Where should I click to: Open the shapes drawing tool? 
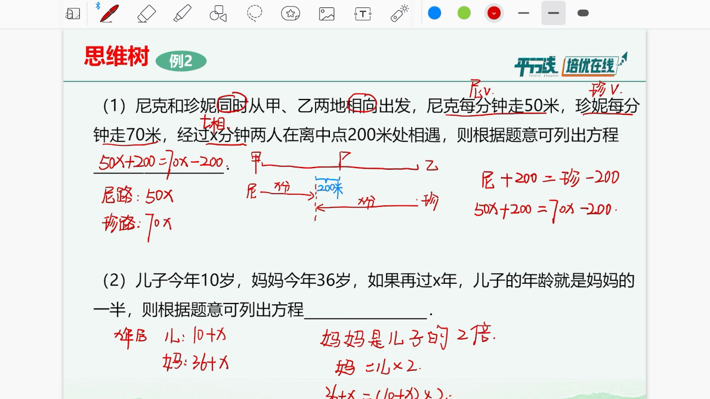217,13
